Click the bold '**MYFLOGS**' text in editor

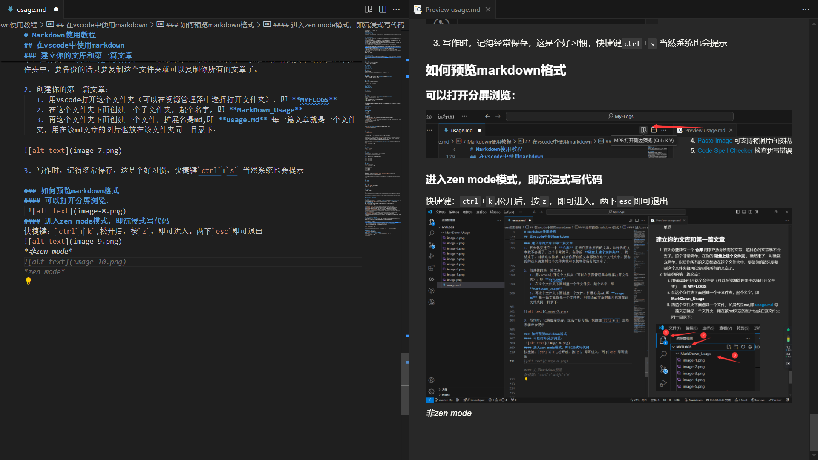pyautogui.click(x=314, y=100)
